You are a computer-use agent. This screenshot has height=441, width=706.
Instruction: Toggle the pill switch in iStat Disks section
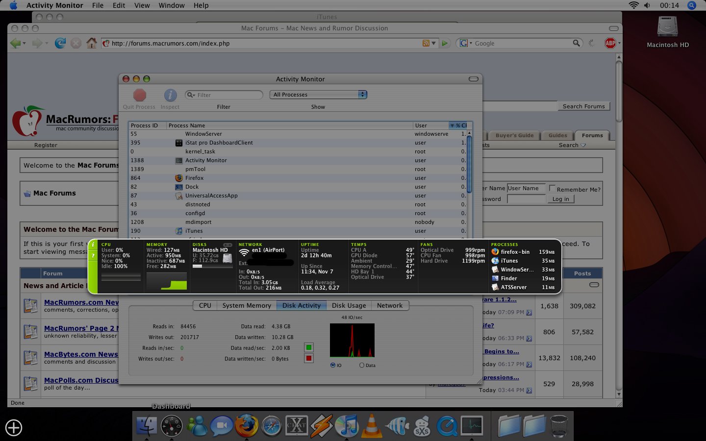227,245
